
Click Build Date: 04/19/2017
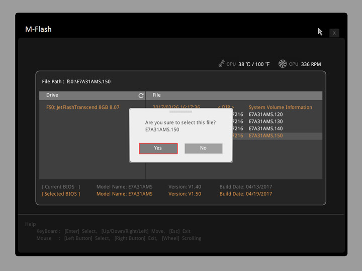246,194
